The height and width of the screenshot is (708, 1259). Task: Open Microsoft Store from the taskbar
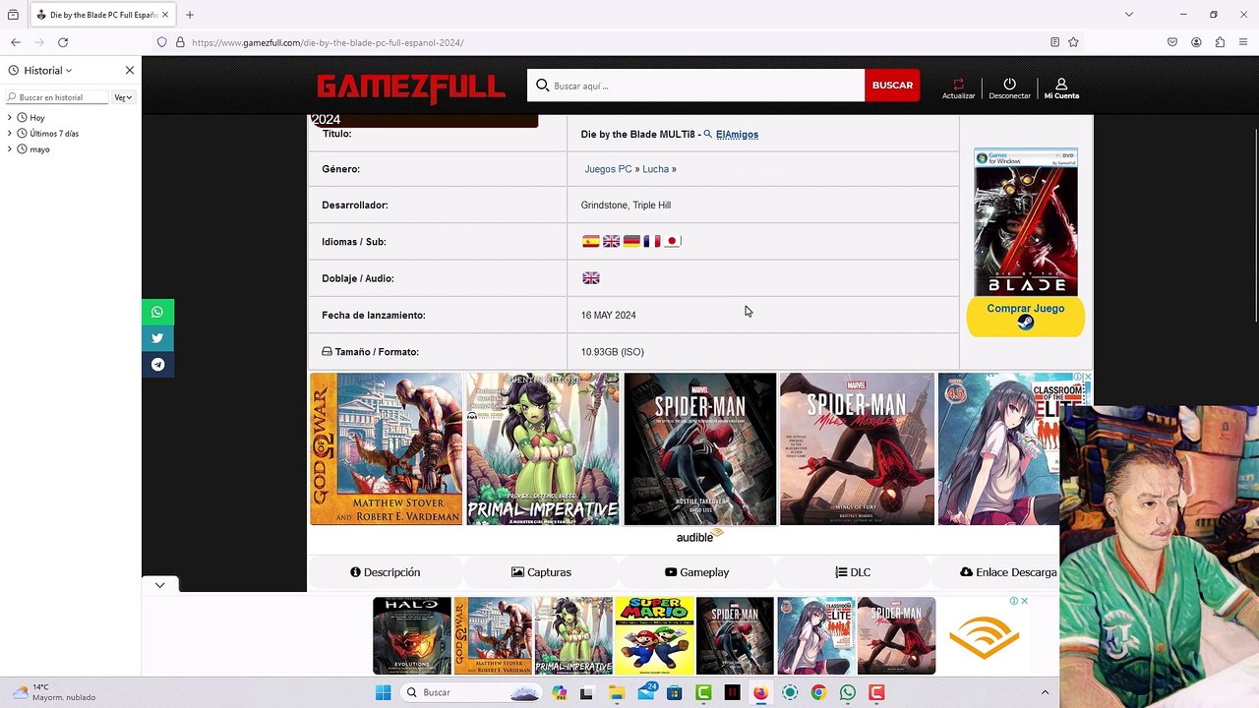674,692
